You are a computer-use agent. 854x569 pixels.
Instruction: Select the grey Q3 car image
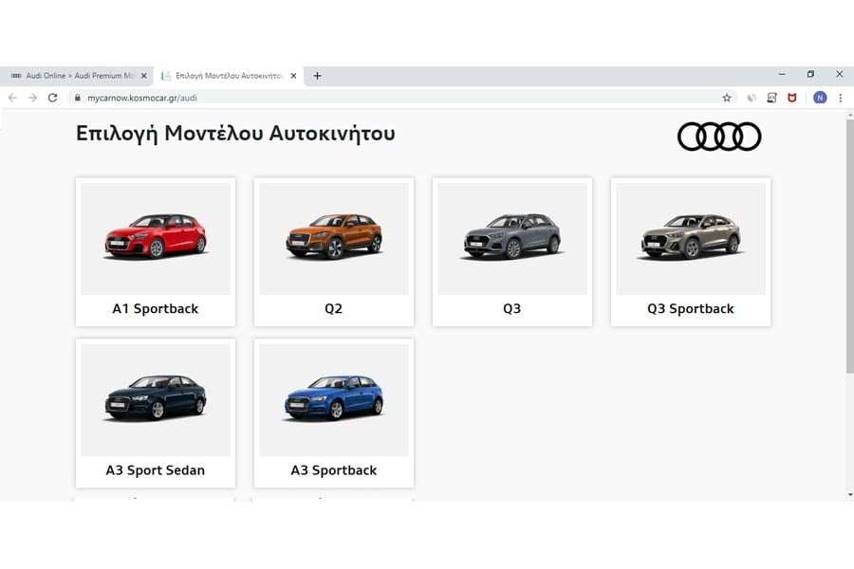(512, 235)
